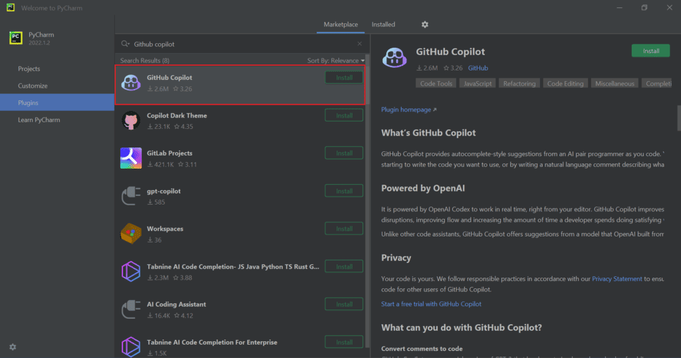Viewport: 681px width, 358px height.
Task: Open GitHub vendor link in details pane
Action: (477, 68)
